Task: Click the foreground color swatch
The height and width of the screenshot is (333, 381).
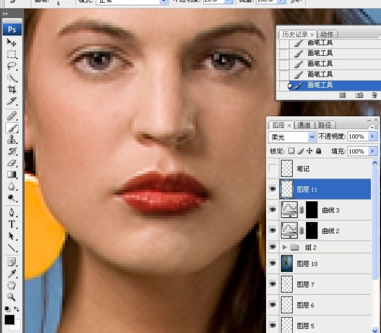Action: 9,319
